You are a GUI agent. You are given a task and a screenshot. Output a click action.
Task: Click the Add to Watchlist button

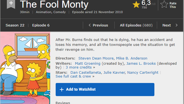point(105,90)
